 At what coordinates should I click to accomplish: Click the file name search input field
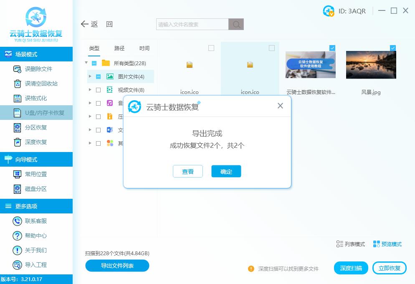[x=192, y=25]
